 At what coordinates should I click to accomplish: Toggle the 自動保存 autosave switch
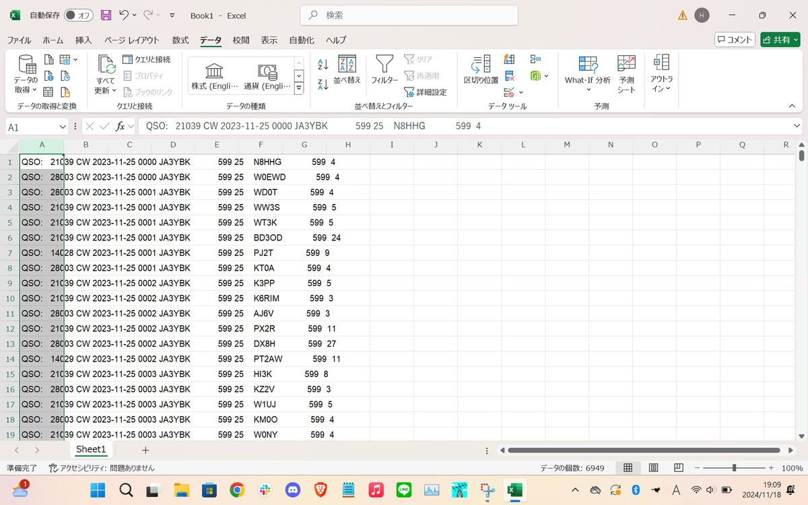79,15
